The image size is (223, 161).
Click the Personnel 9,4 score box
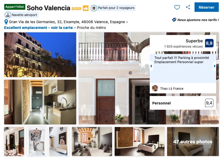pos(183,103)
